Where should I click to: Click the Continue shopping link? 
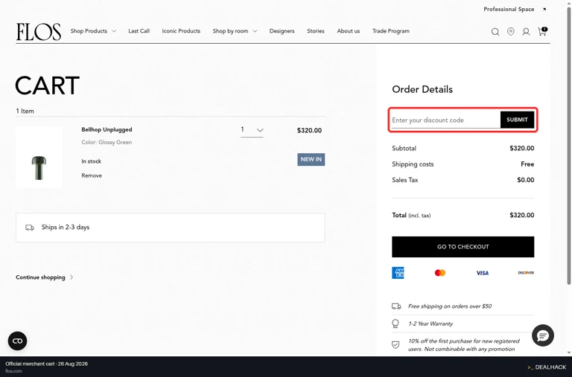[40, 277]
